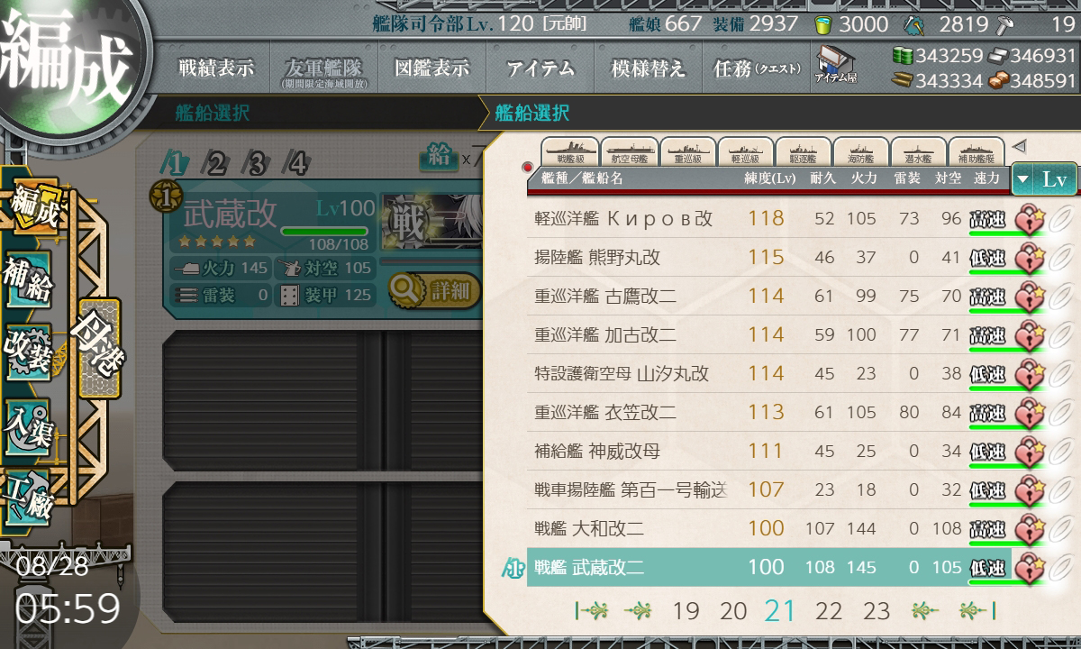Open the Lv sort dropdown

(1044, 178)
